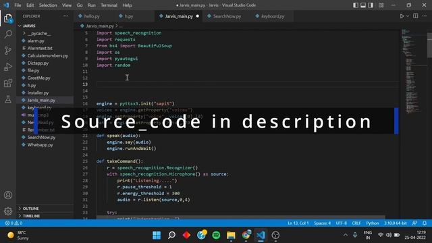
Task: Split the editor to the right
Action: coord(416,16)
